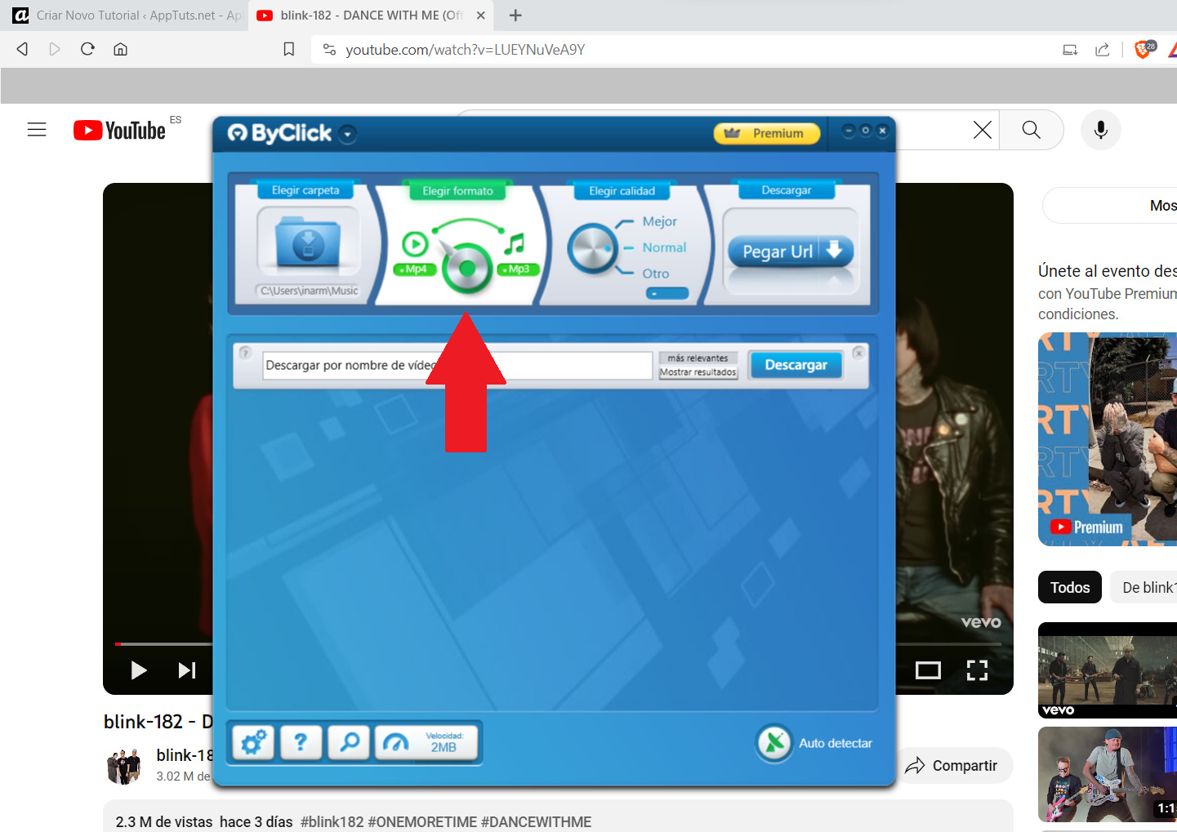
Task: Choose Otro quality
Action: (x=655, y=274)
